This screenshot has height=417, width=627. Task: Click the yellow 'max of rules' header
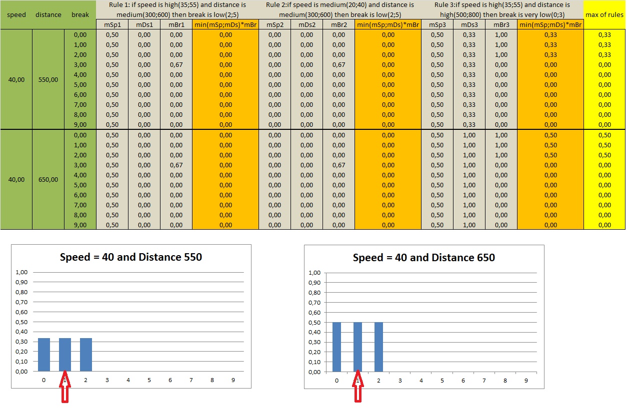pos(604,14)
